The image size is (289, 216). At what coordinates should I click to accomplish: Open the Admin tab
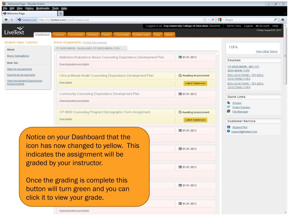tap(169, 35)
